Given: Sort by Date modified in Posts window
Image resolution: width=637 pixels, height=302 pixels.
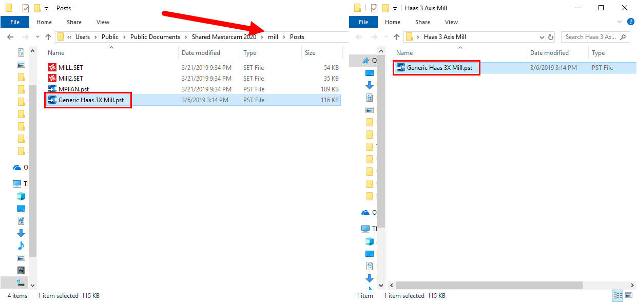Looking at the screenshot, I should [209, 53].
